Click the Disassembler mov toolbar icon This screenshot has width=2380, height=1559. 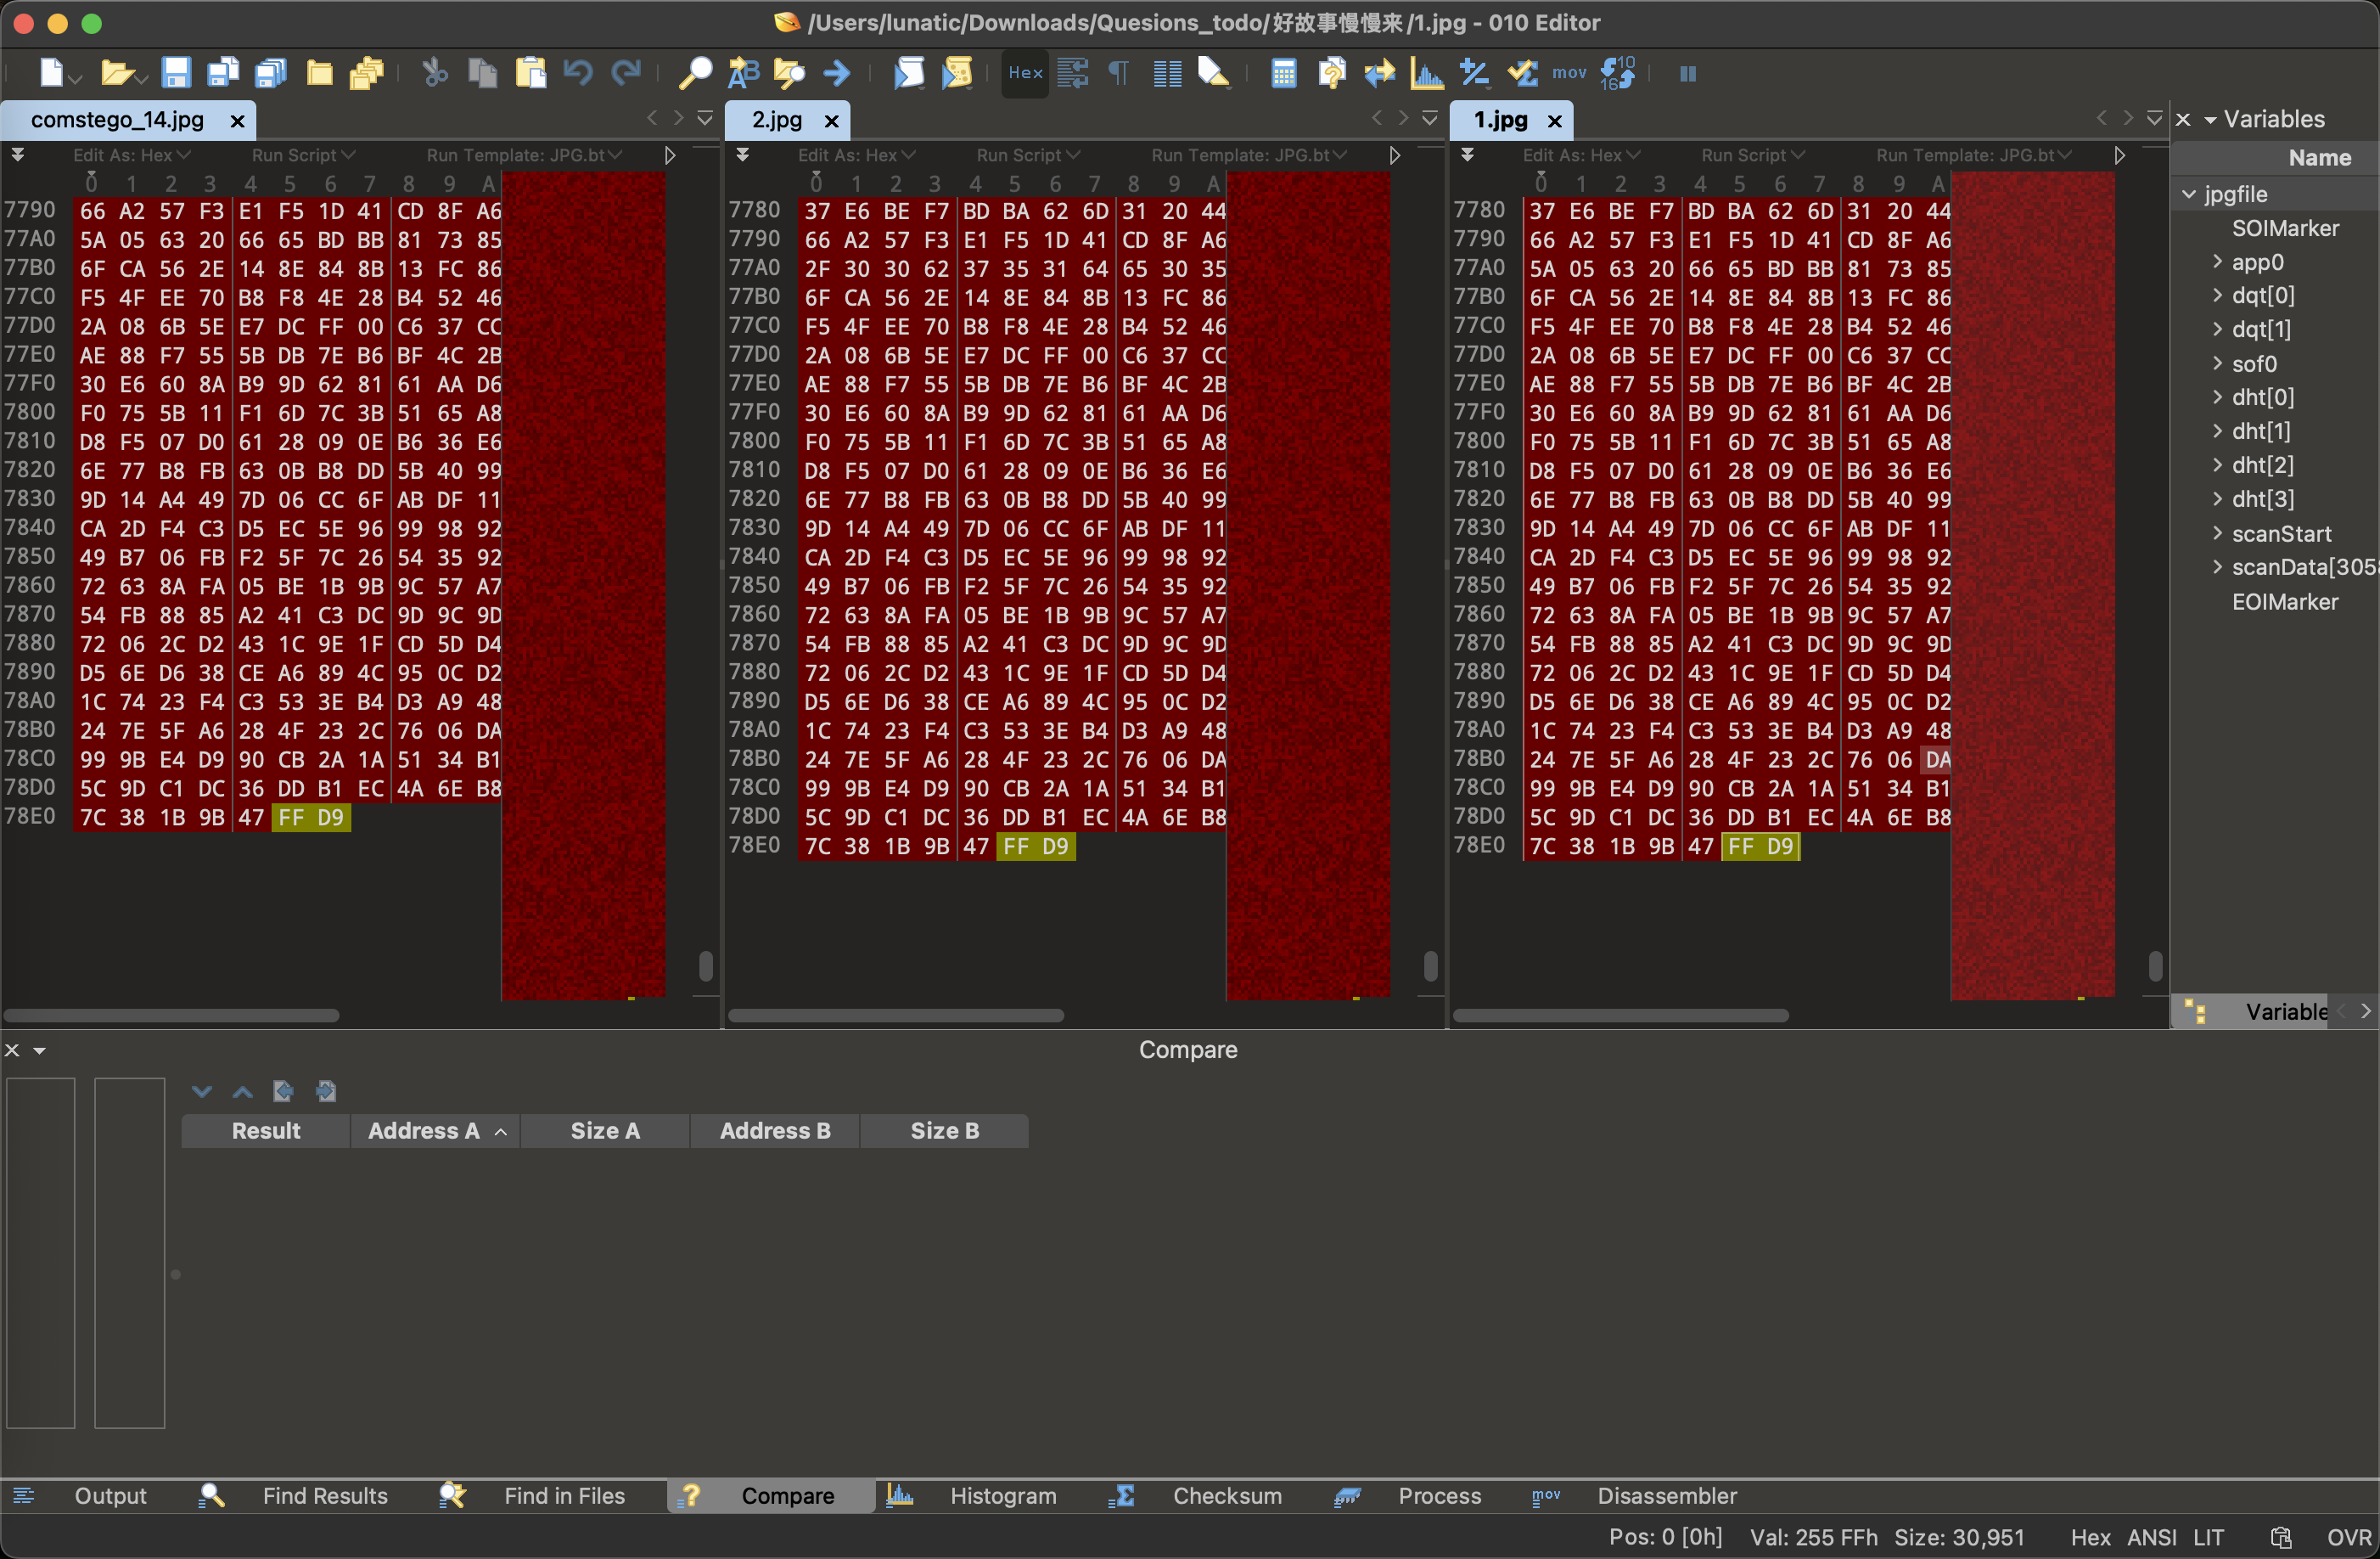(x=1568, y=73)
